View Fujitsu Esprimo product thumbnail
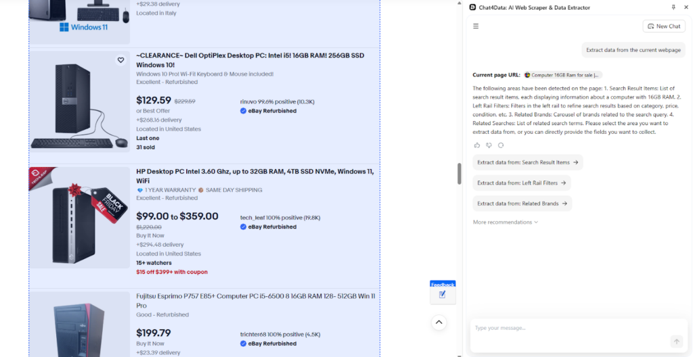The height and width of the screenshot is (357, 693). point(80,324)
